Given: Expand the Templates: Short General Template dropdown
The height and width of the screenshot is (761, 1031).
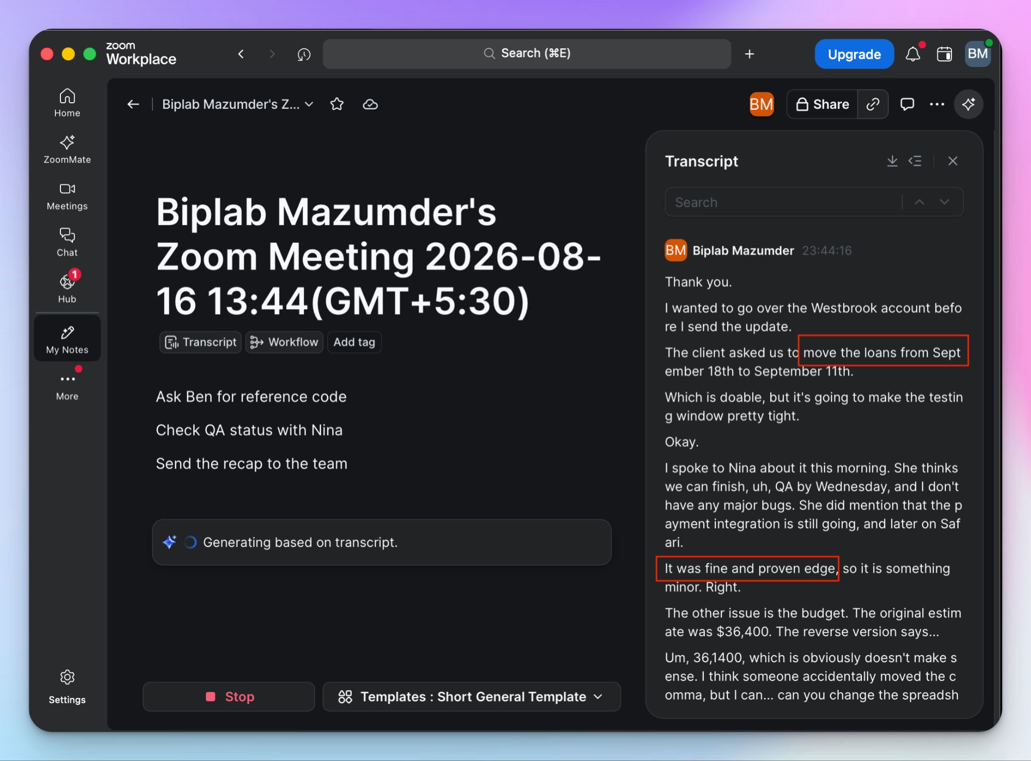Looking at the screenshot, I should click(x=471, y=697).
